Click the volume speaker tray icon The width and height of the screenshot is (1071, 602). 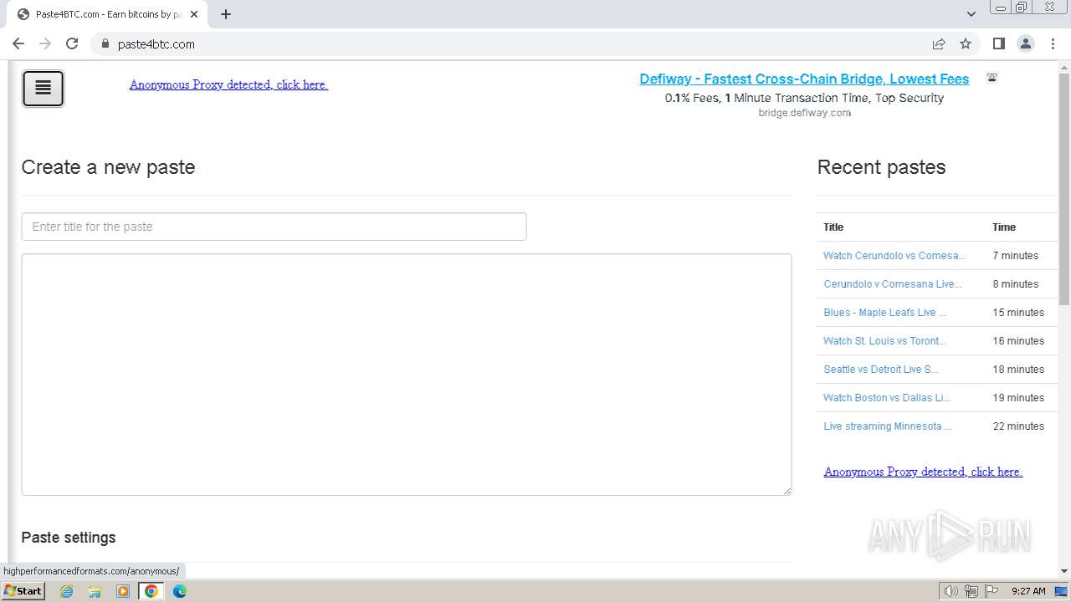(951, 591)
